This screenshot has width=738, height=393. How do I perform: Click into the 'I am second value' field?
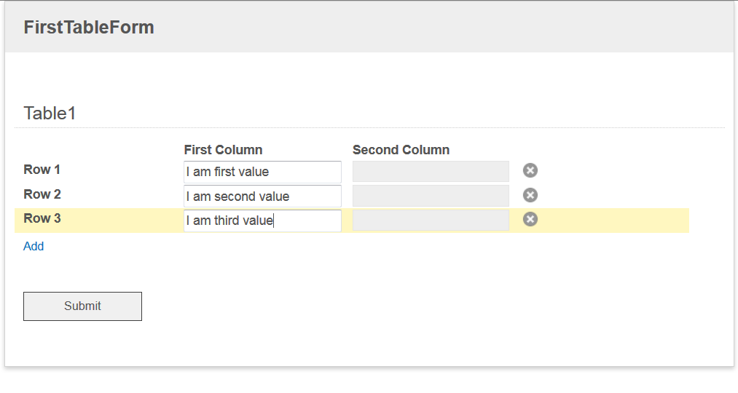tap(262, 196)
